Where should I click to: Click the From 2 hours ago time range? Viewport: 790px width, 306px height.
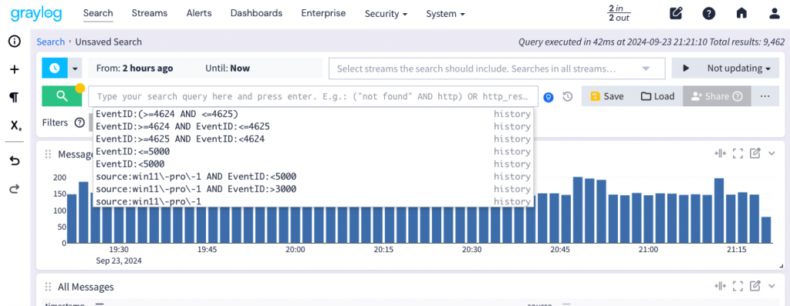coord(134,68)
